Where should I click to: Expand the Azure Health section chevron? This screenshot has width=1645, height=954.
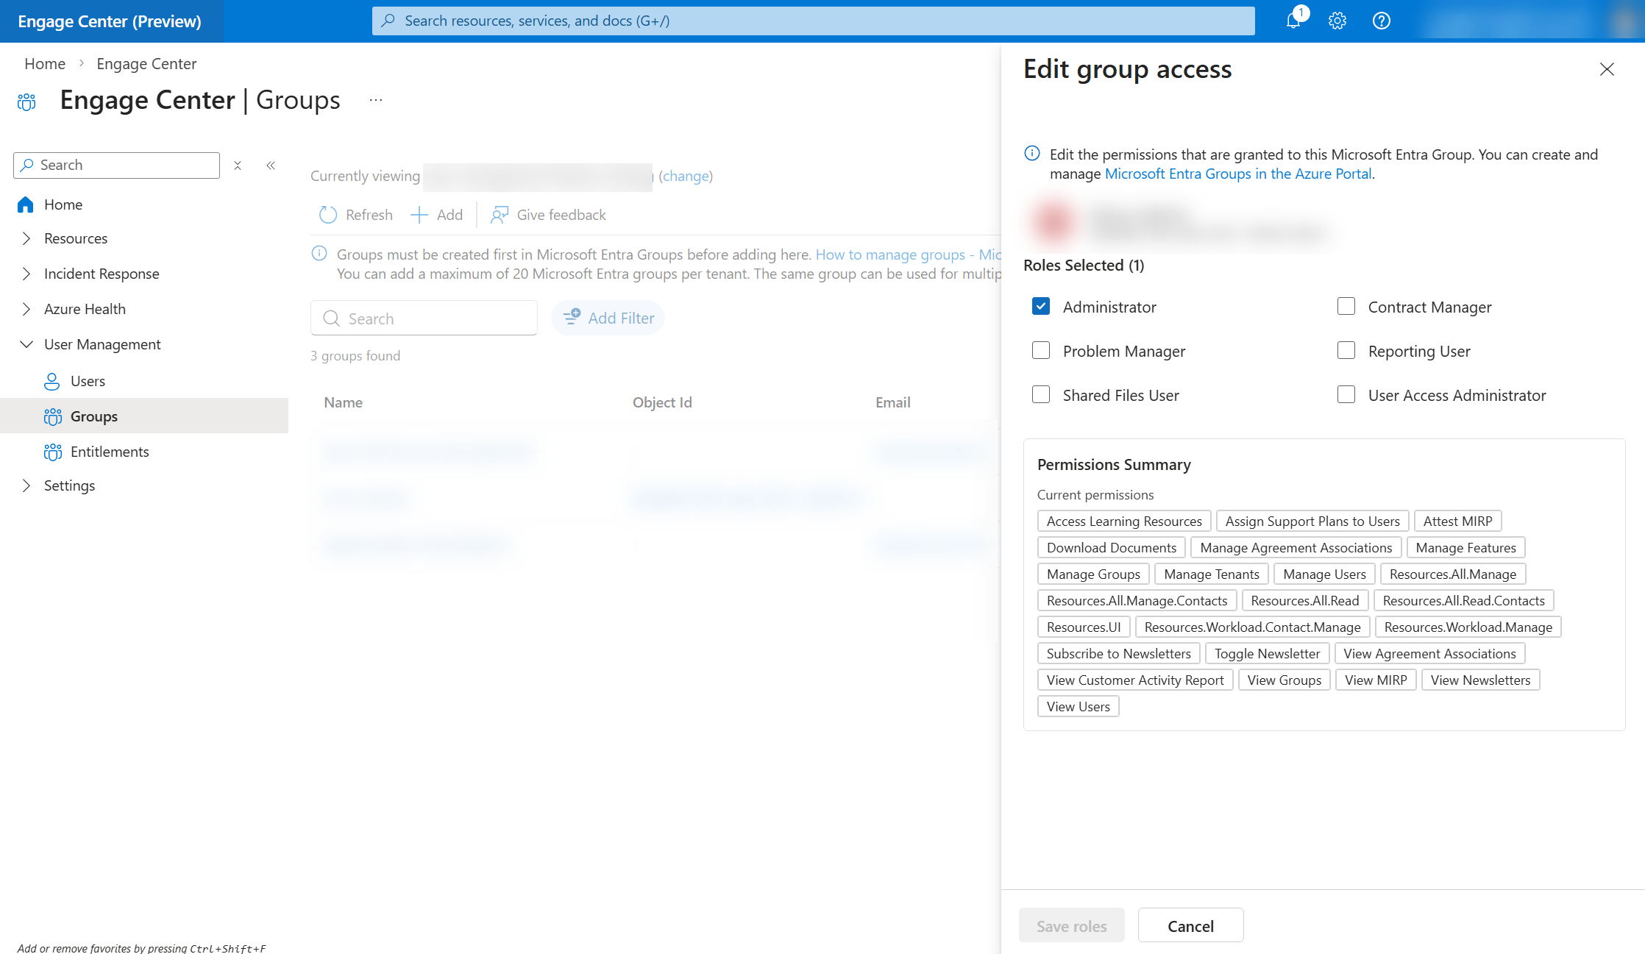(26, 309)
